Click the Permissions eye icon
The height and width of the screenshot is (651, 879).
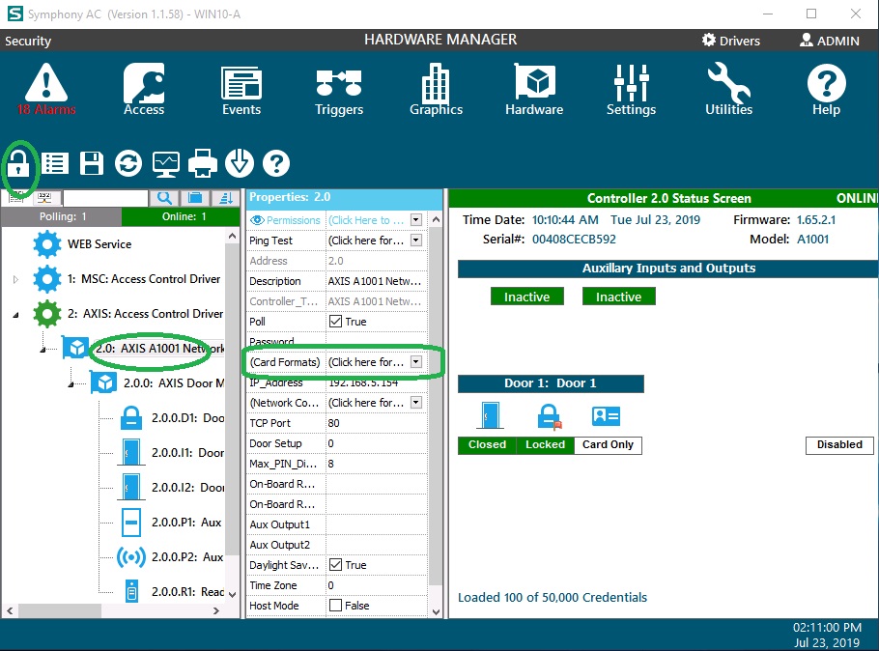257,220
